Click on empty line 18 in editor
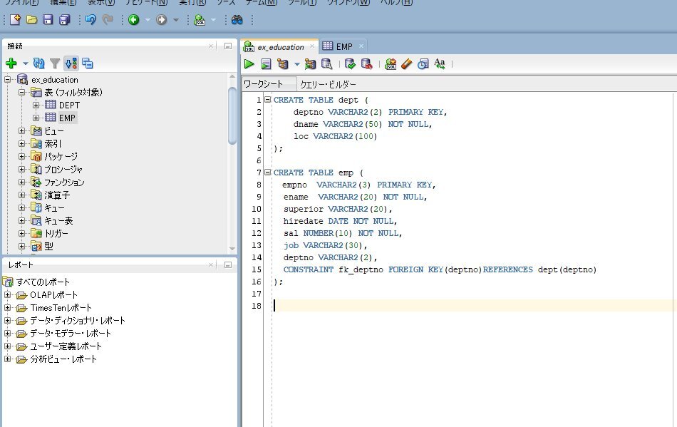 (428, 305)
